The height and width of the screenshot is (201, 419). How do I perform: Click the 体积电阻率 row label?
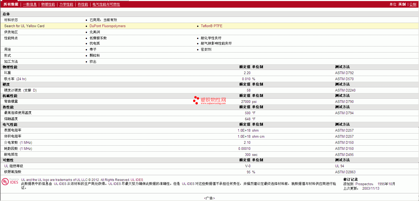(13, 136)
